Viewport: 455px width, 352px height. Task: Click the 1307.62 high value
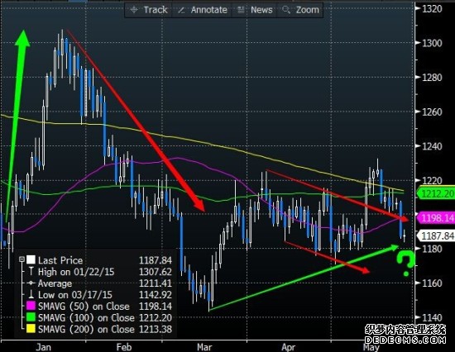[156, 272]
